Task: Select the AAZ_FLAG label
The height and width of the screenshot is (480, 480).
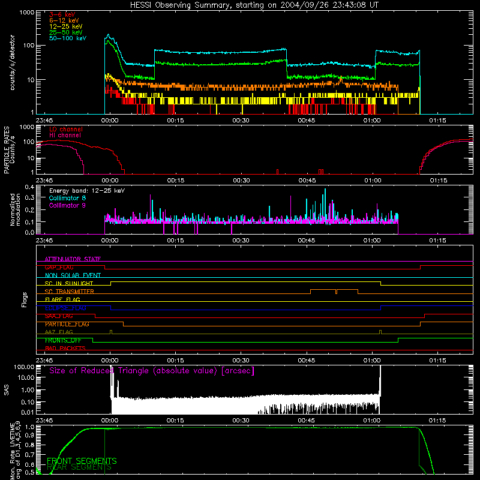Action: (59, 332)
